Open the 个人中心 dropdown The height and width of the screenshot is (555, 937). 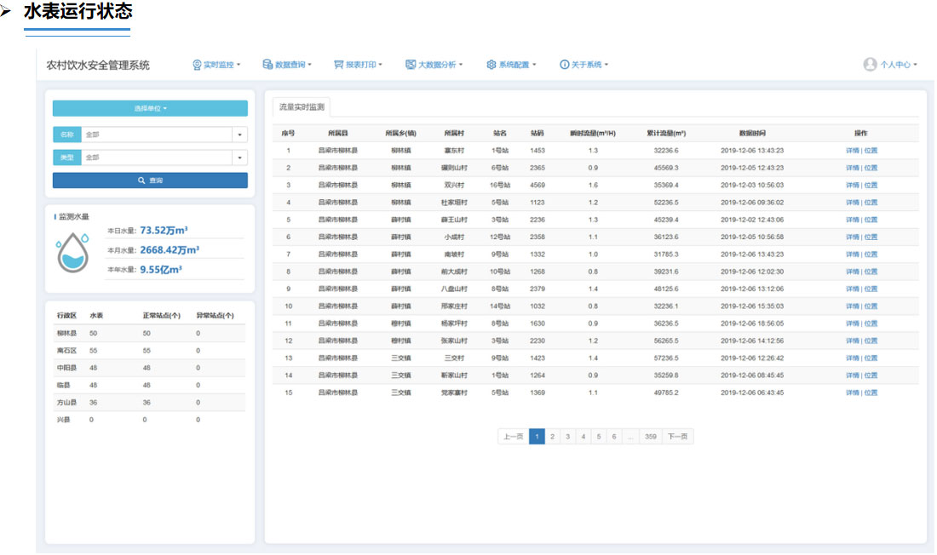point(898,65)
